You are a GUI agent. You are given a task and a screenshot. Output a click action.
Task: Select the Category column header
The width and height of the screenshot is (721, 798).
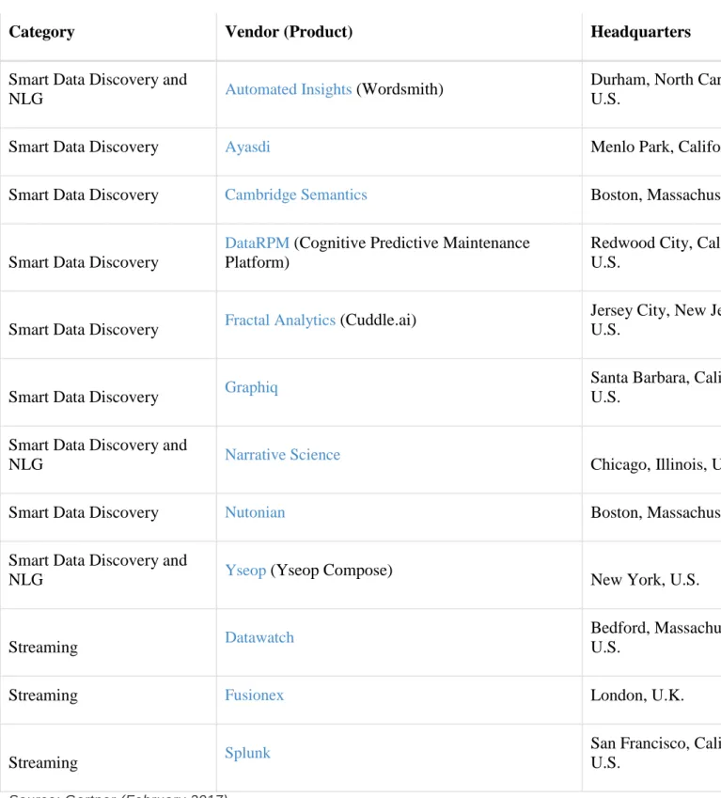click(x=41, y=32)
